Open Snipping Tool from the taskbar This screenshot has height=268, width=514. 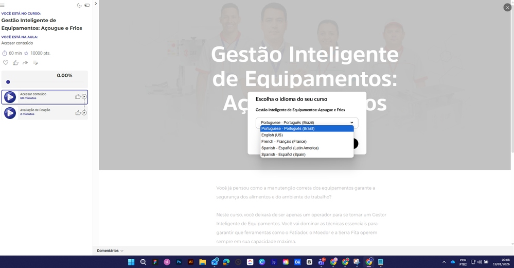pos(357,262)
